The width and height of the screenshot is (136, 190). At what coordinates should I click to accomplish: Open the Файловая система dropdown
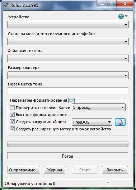(68, 59)
